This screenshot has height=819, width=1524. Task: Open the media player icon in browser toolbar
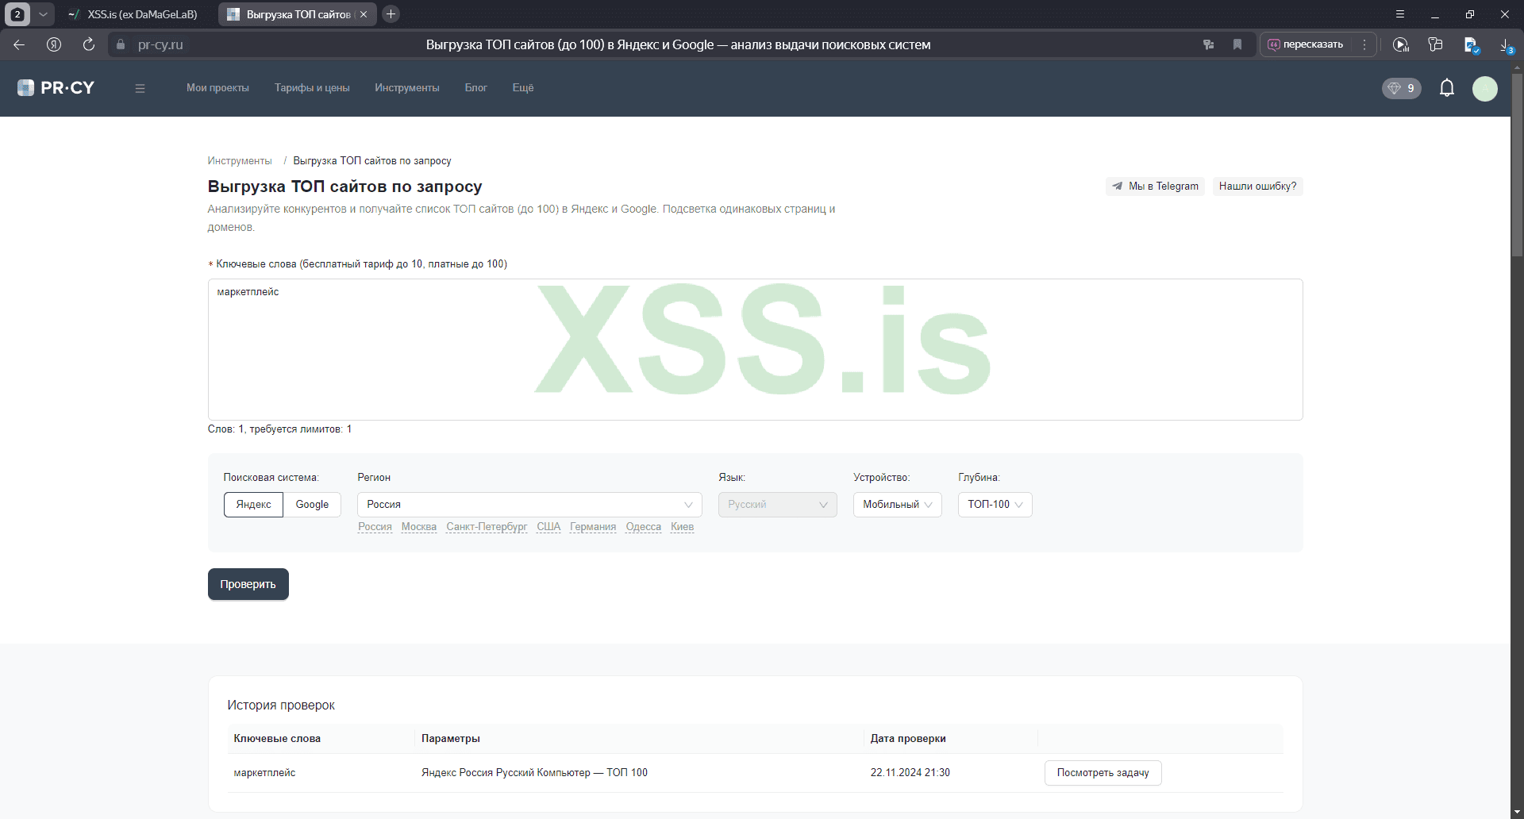point(1401,44)
